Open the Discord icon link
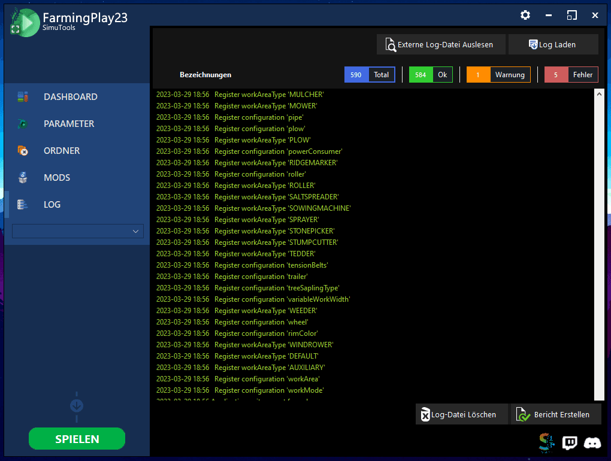 pyautogui.click(x=592, y=442)
